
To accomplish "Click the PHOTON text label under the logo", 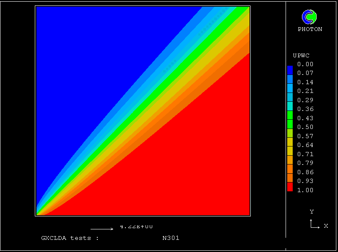I will pos(310,29).
